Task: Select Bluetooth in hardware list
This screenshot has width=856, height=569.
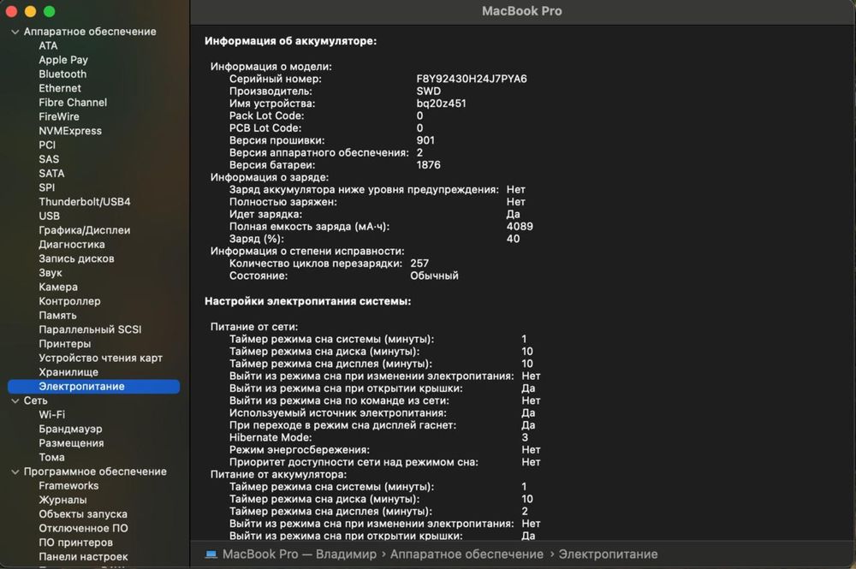Action: pos(62,74)
